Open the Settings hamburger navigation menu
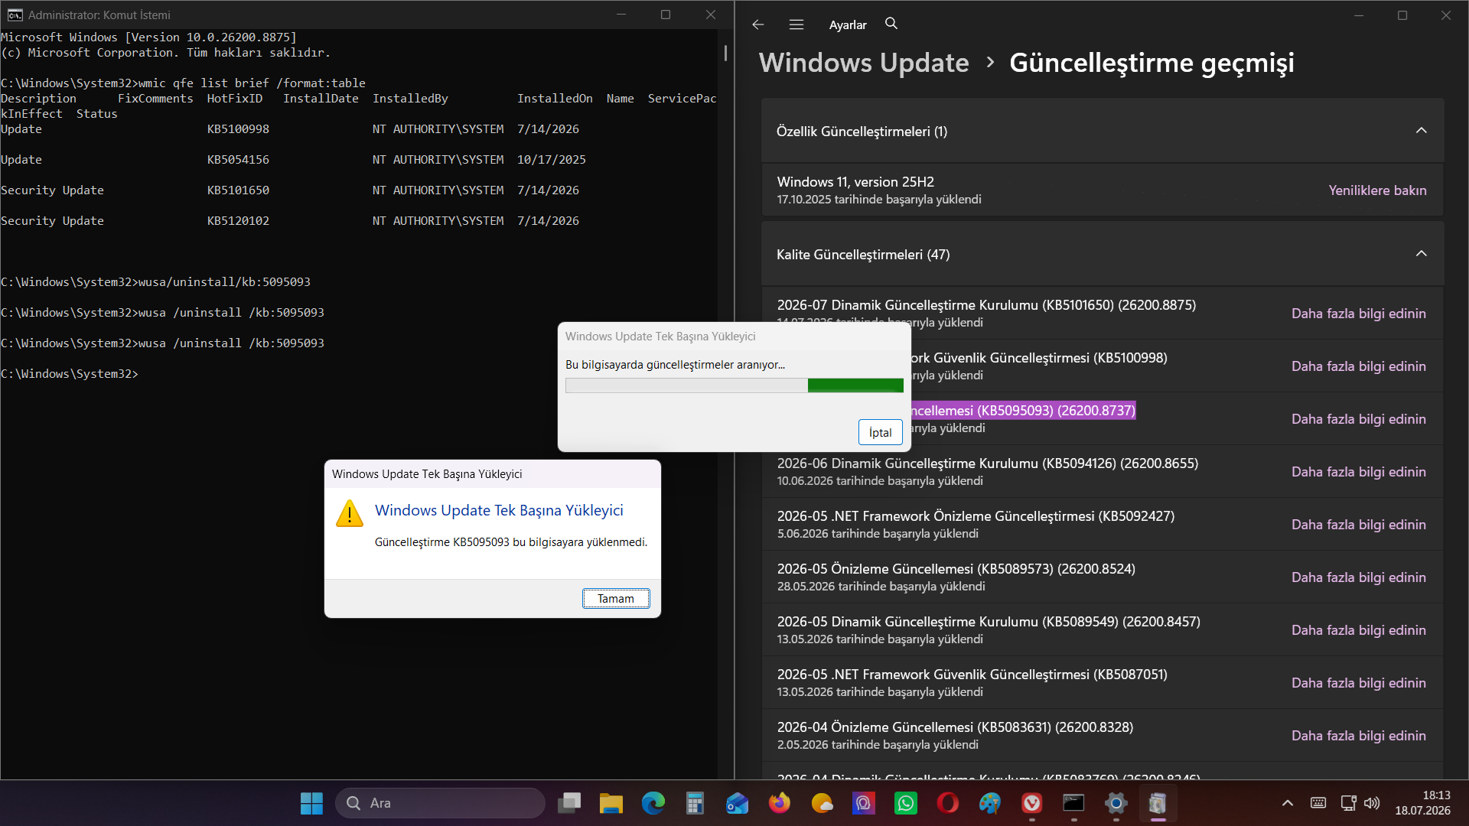This screenshot has width=1469, height=826. [x=796, y=24]
